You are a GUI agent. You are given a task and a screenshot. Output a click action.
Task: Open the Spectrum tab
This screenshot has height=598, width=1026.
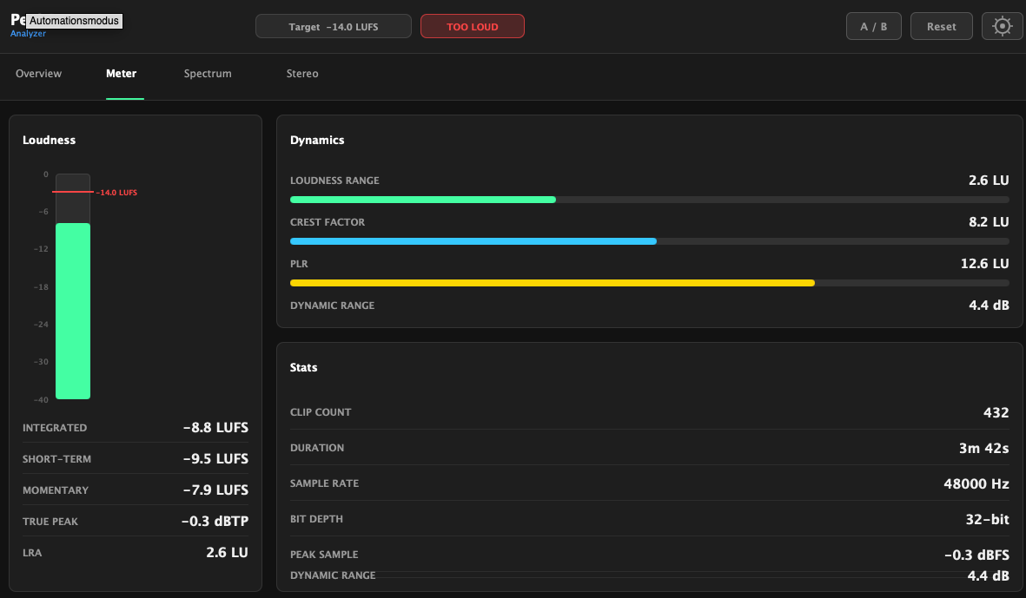click(208, 73)
